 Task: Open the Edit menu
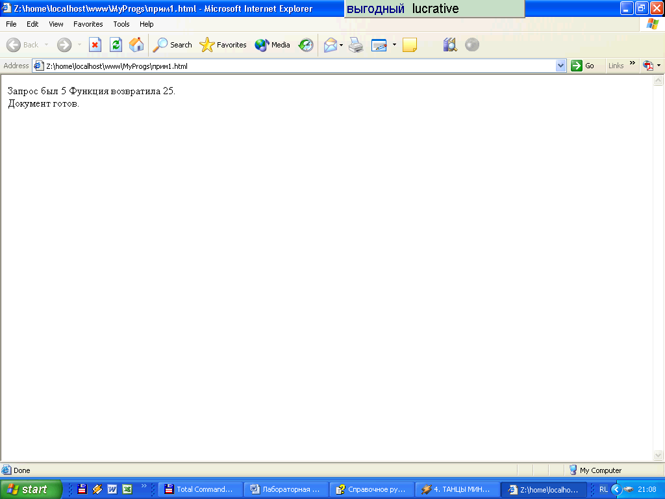tap(32, 24)
